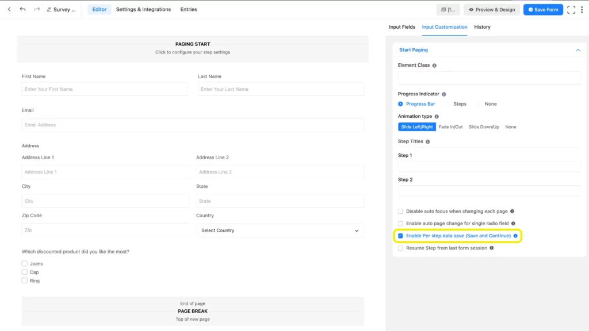This screenshot has width=589, height=331.
Task: Check Enable auto page change for radio field
Action: [400, 224]
